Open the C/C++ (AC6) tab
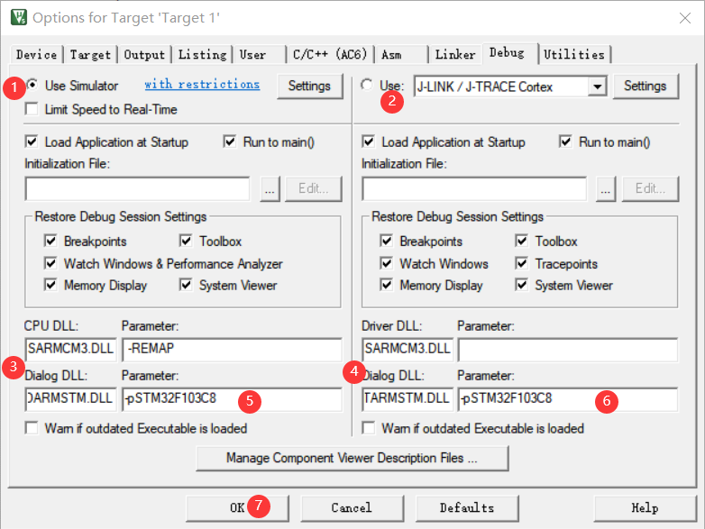Viewport: 705px width, 529px height. click(330, 55)
